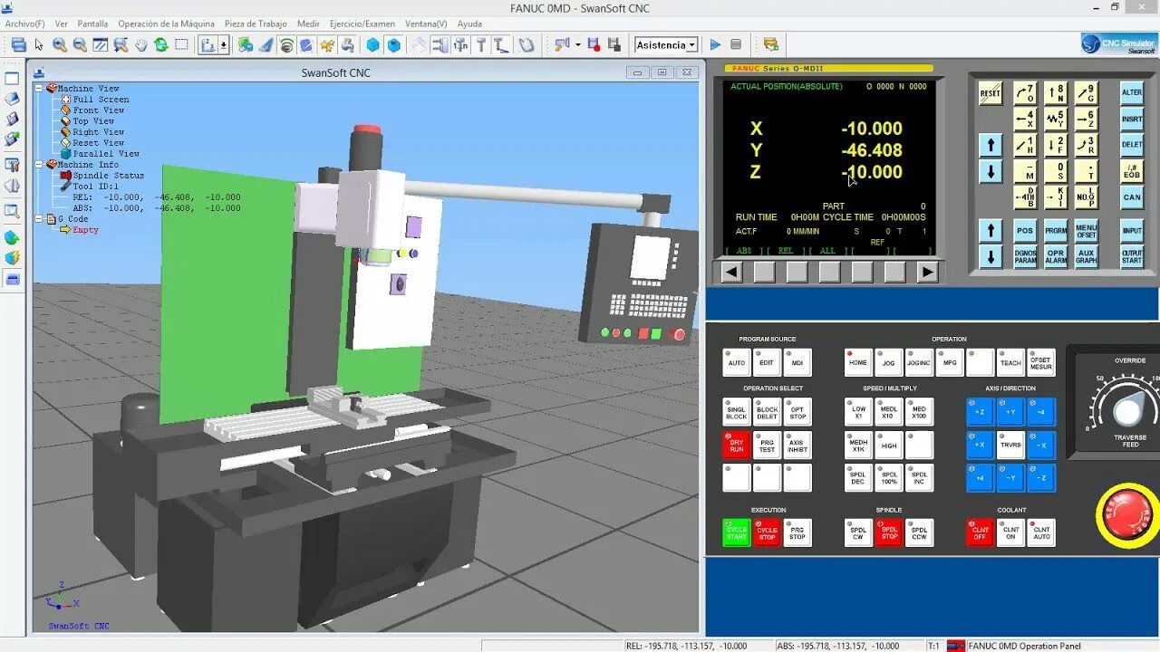Viewport: 1160px width, 652px height.
Task: Open the Ayuda menu
Action: (x=469, y=24)
